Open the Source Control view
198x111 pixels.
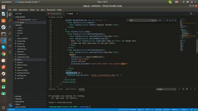[10, 27]
